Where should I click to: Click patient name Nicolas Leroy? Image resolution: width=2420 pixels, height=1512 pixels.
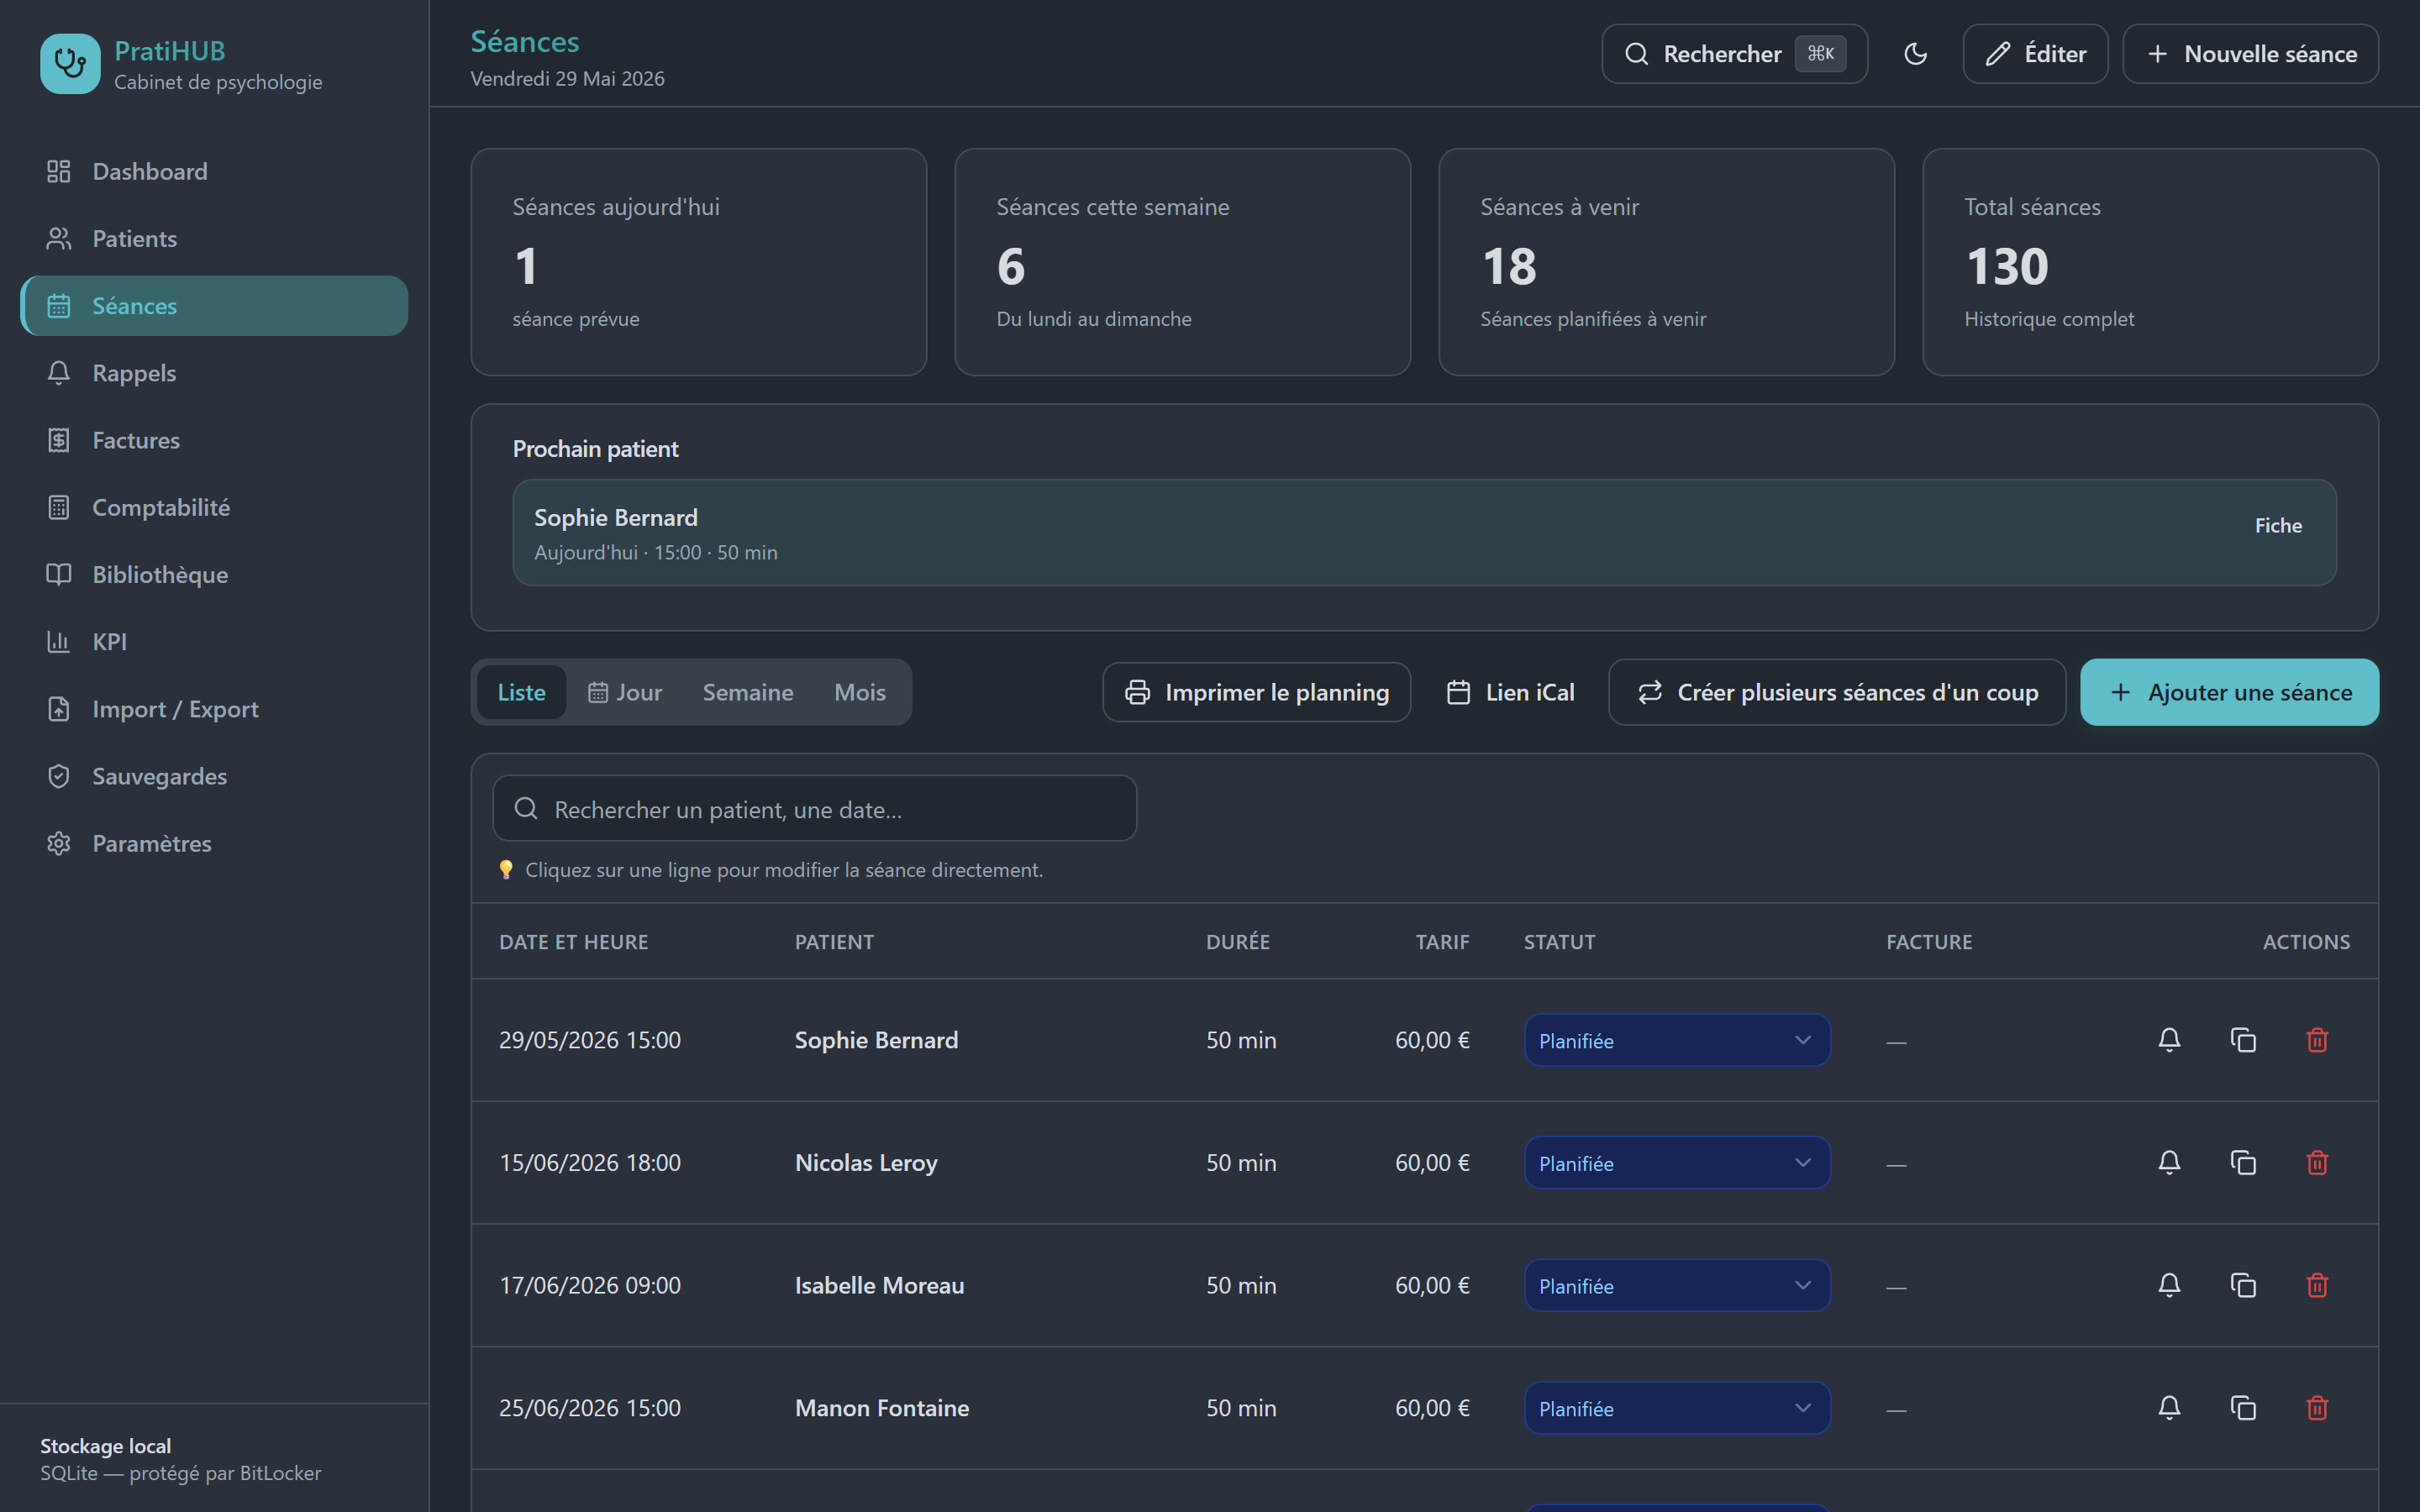tap(866, 1163)
